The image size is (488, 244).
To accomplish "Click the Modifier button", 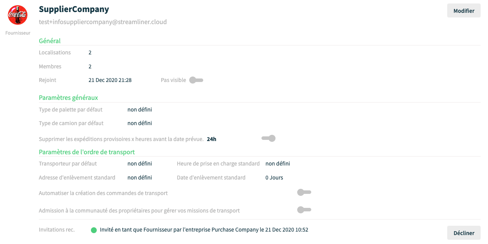I will pyautogui.click(x=464, y=11).
